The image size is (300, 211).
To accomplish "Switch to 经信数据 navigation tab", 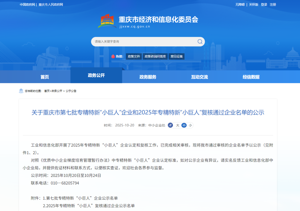I will point(251,77).
